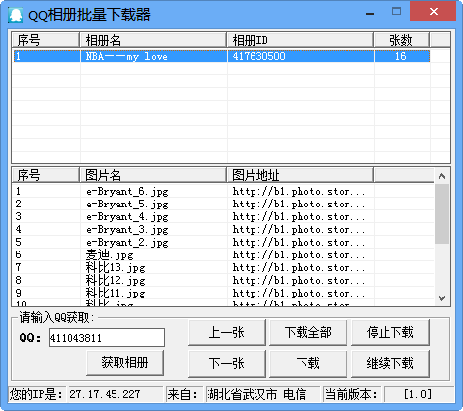Maximize the downloader window
This screenshot has height=411, width=463.
396,12
